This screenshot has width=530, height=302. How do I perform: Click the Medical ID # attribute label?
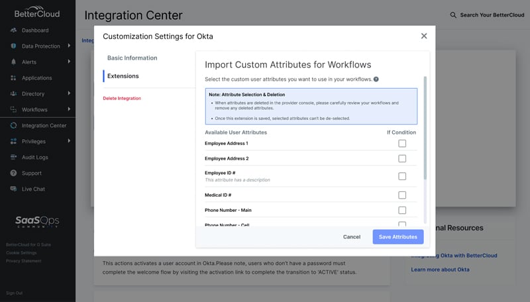pyautogui.click(x=218, y=195)
